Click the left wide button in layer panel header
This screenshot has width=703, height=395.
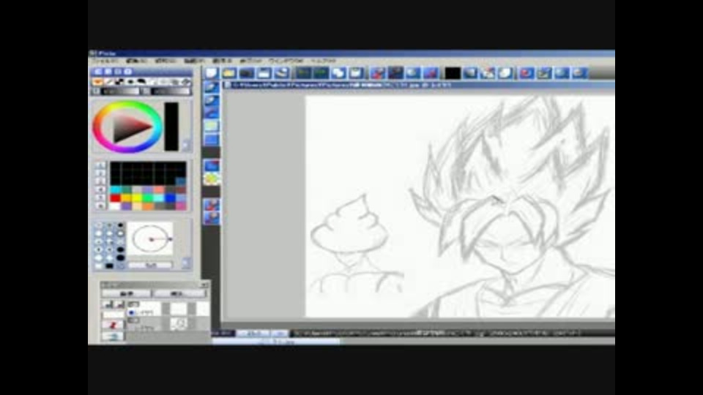126,293
